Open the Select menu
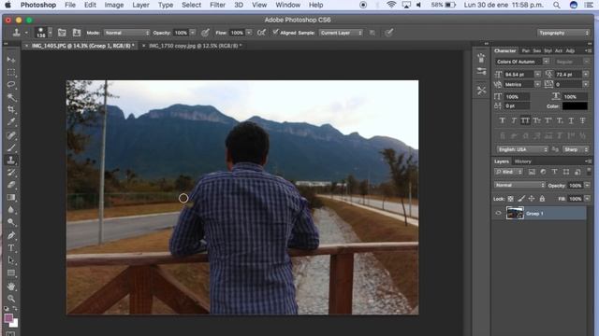The width and height of the screenshot is (599, 336). 191,5
